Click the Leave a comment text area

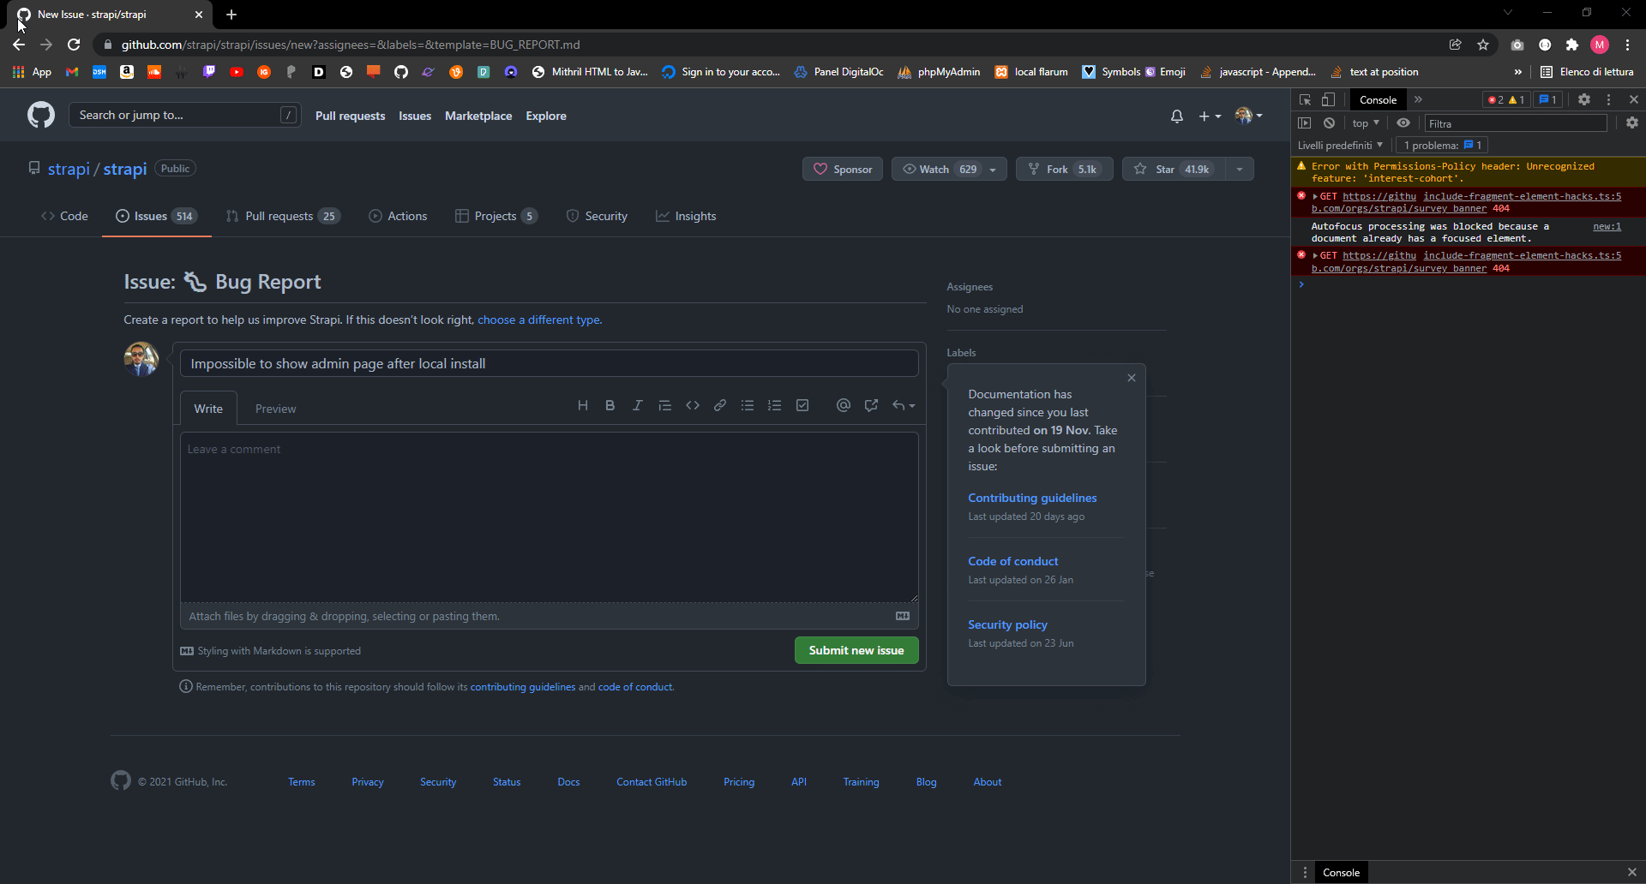tap(550, 517)
